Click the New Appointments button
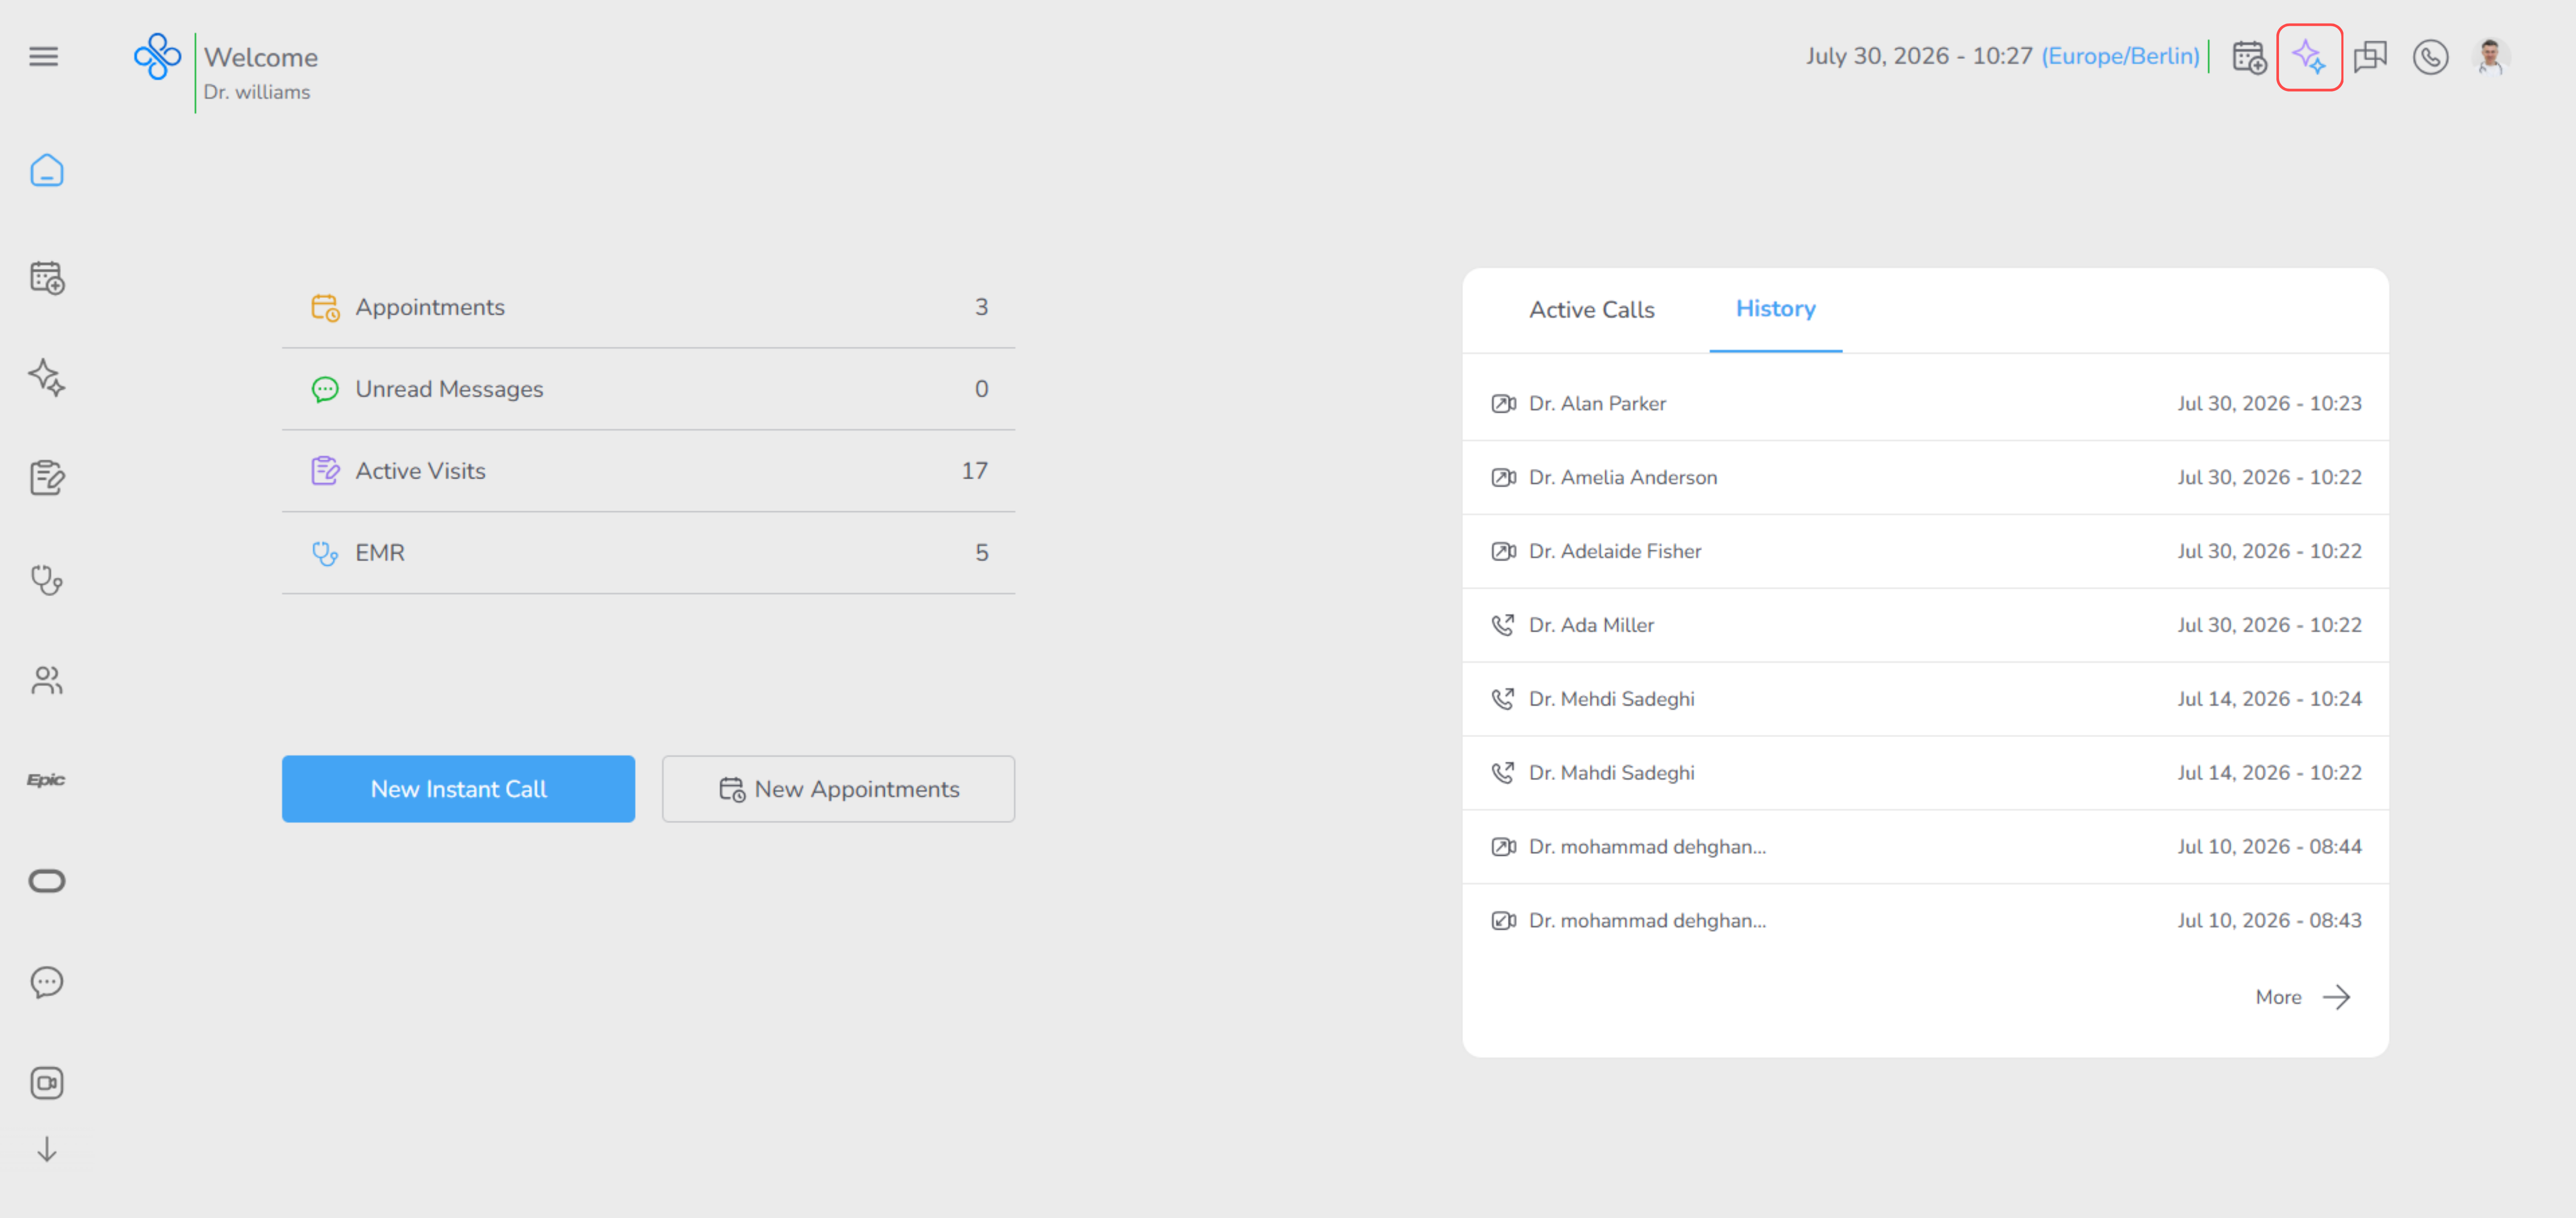The width and height of the screenshot is (2576, 1218). click(x=838, y=789)
